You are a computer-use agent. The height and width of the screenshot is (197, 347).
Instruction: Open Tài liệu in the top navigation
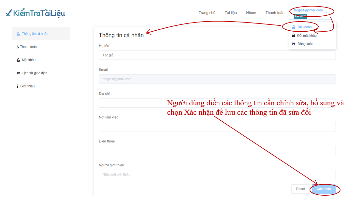click(x=231, y=13)
